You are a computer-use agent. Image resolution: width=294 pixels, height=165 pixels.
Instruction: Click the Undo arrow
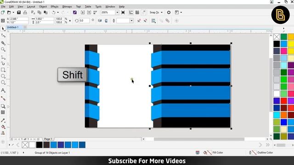pos(54,12)
